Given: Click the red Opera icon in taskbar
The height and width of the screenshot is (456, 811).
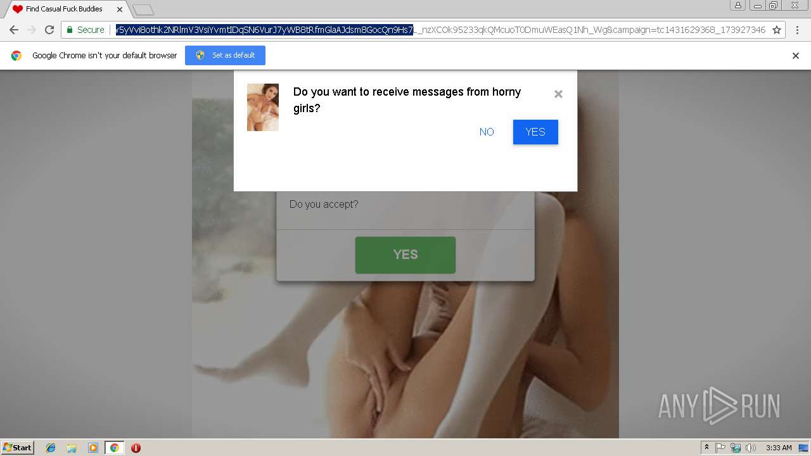Looking at the screenshot, I should click(x=136, y=448).
